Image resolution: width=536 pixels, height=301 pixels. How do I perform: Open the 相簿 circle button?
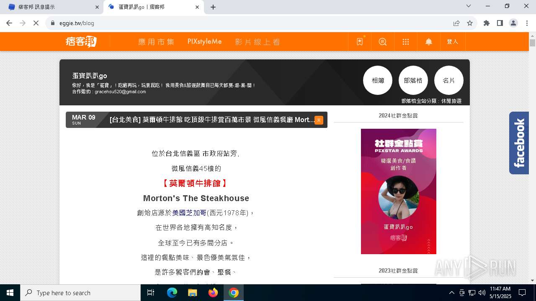(x=378, y=80)
